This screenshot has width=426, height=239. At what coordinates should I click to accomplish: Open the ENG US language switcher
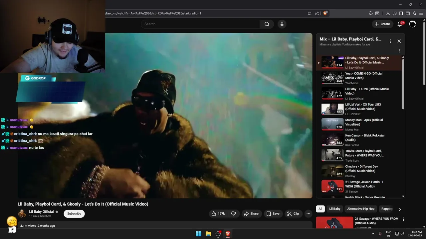coord(388,234)
